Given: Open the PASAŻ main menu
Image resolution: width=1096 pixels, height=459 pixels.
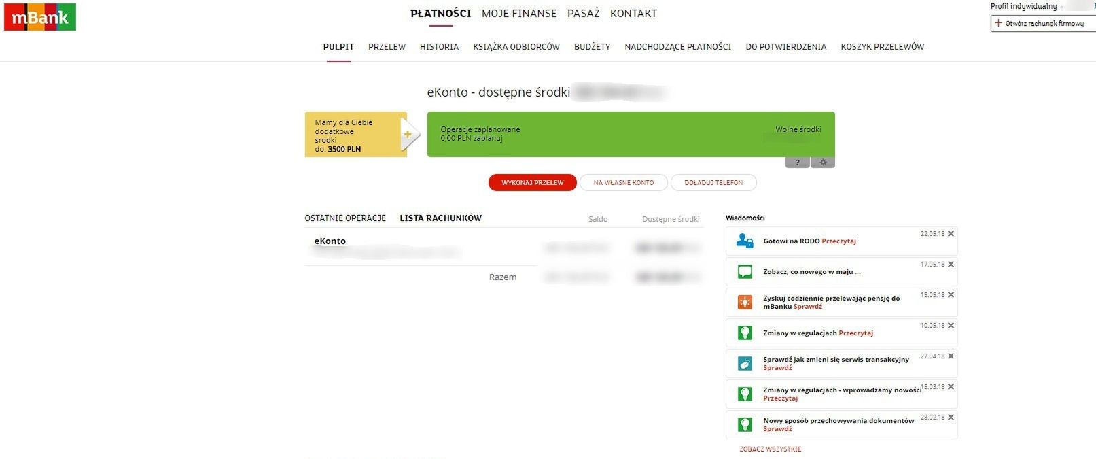Looking at the screenshot, I should coord(583,13).
